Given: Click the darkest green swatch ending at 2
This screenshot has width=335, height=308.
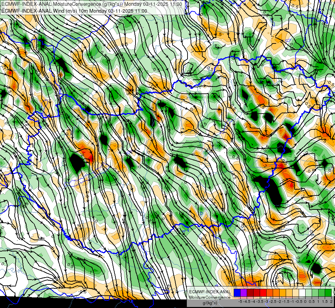Looking at the screenshot, I should tap(328, 293).
